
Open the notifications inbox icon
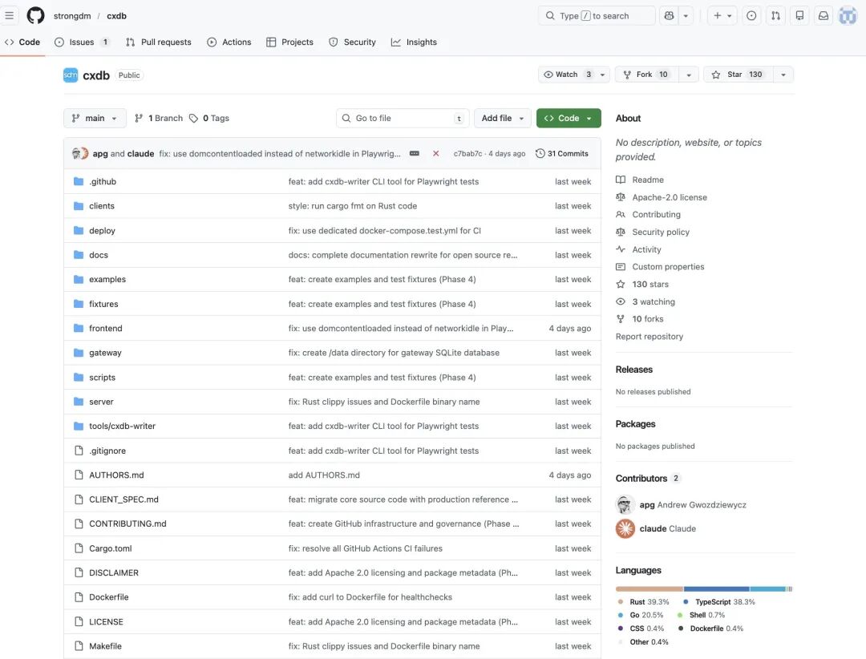[823, 15]
